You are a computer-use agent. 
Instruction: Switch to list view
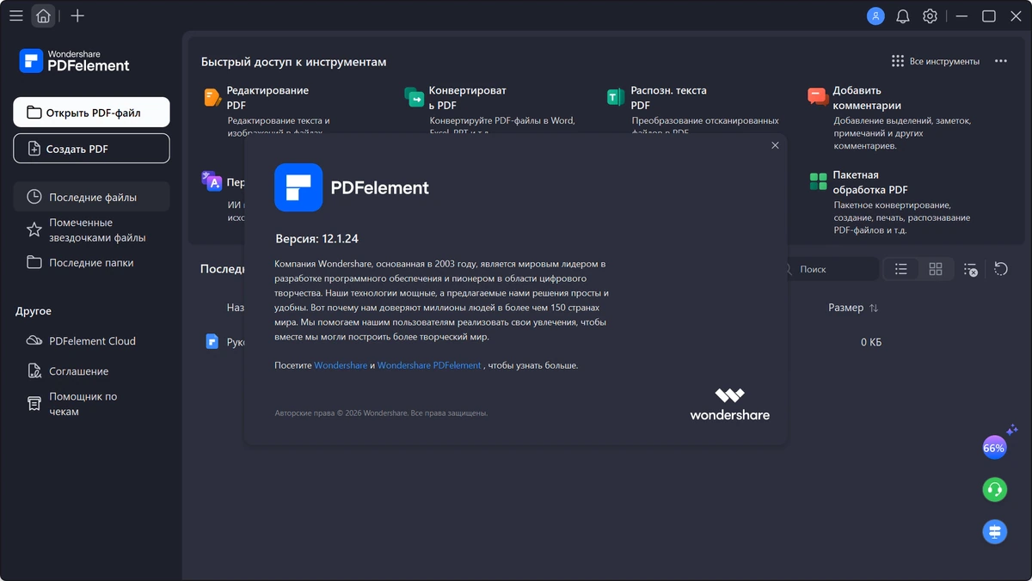click(x=900, y=269)
